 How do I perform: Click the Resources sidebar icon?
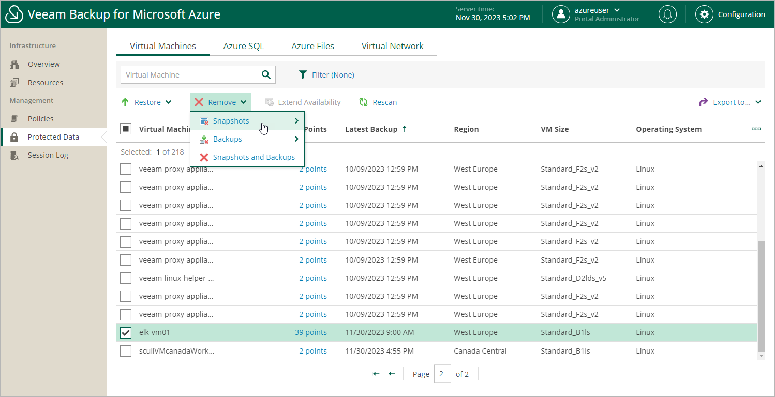[x=14, y=83]
